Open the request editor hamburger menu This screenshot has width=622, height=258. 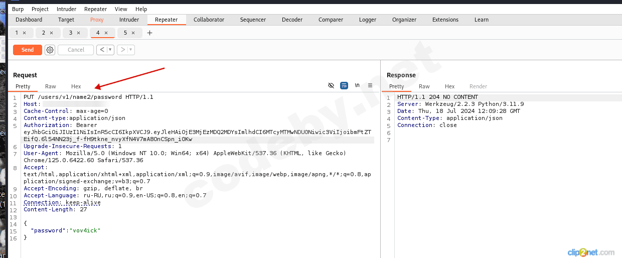pyautogui.click(x=370, y=86)
